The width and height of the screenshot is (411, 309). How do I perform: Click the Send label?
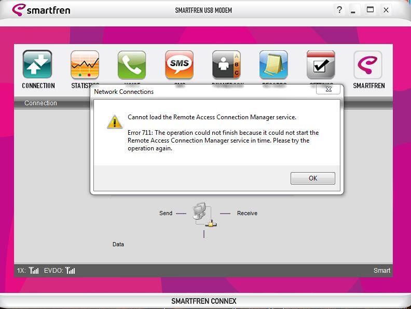pos(166,213)
